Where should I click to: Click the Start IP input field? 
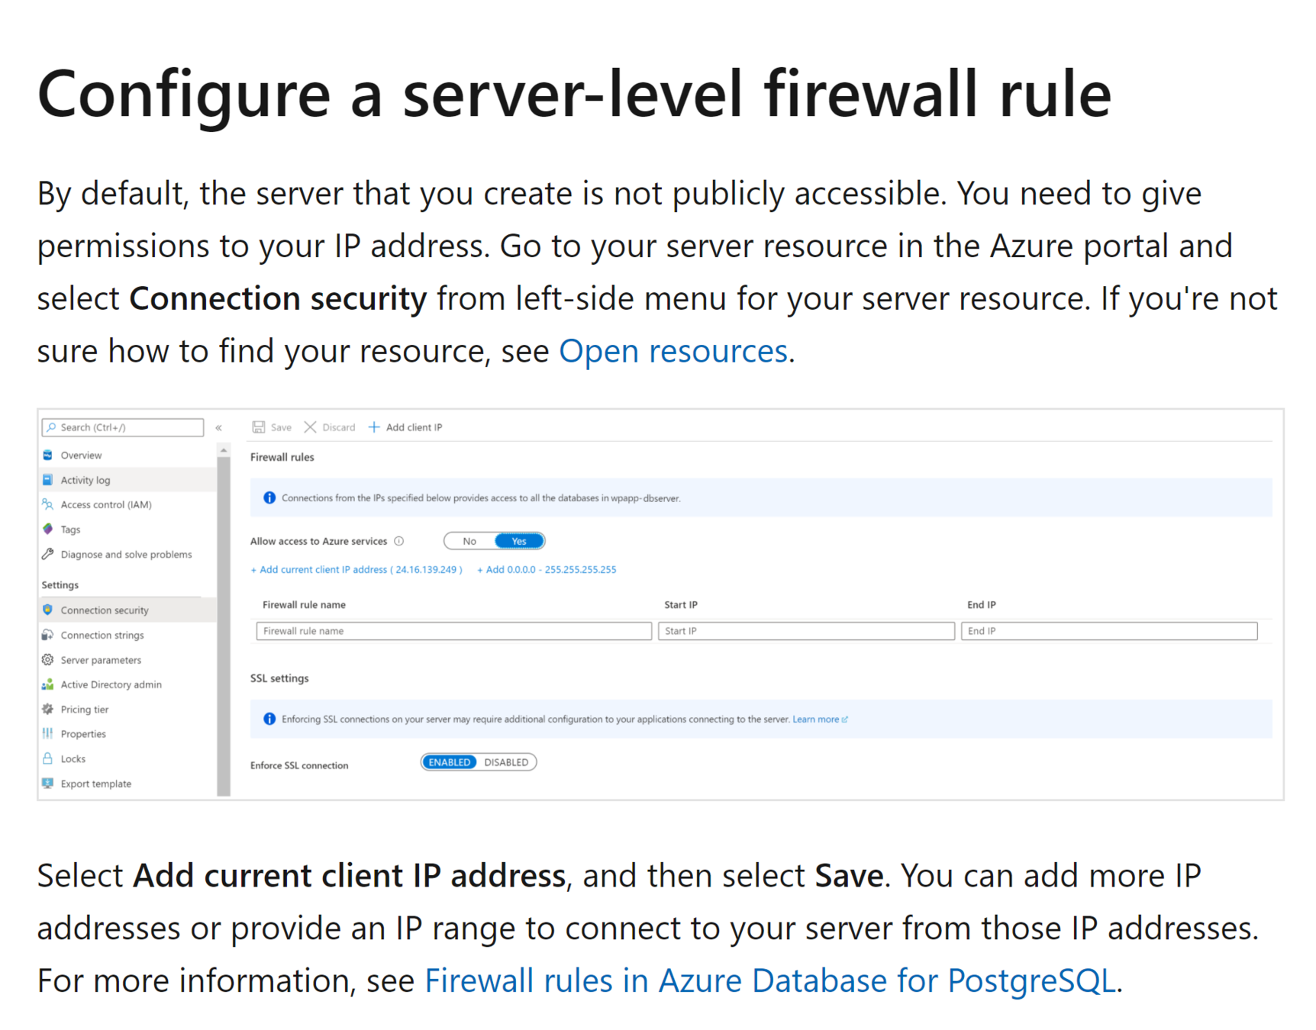click(x=806, y=631)
